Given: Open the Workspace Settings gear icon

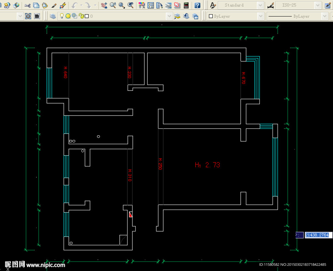Looking at the screenshot, I should tap(28, 16).
